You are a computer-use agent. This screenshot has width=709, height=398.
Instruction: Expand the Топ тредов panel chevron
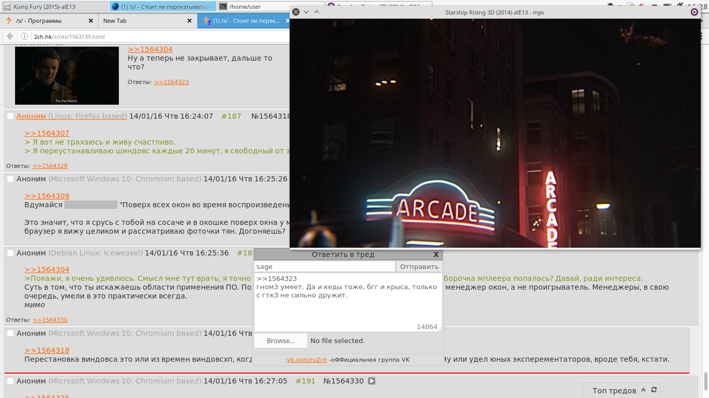(x=644, y=390)
